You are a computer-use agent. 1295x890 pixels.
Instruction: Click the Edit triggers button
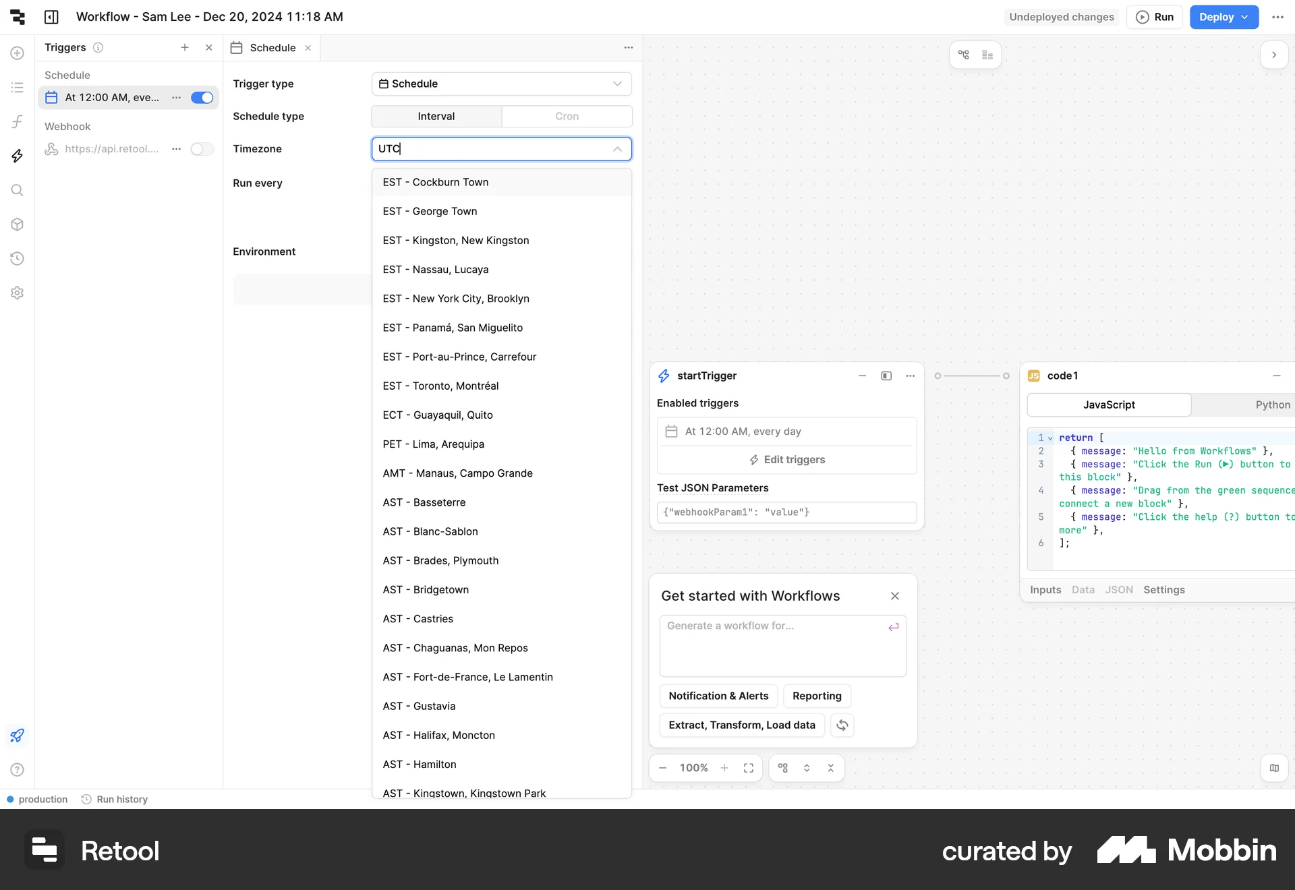pos(786,459)
